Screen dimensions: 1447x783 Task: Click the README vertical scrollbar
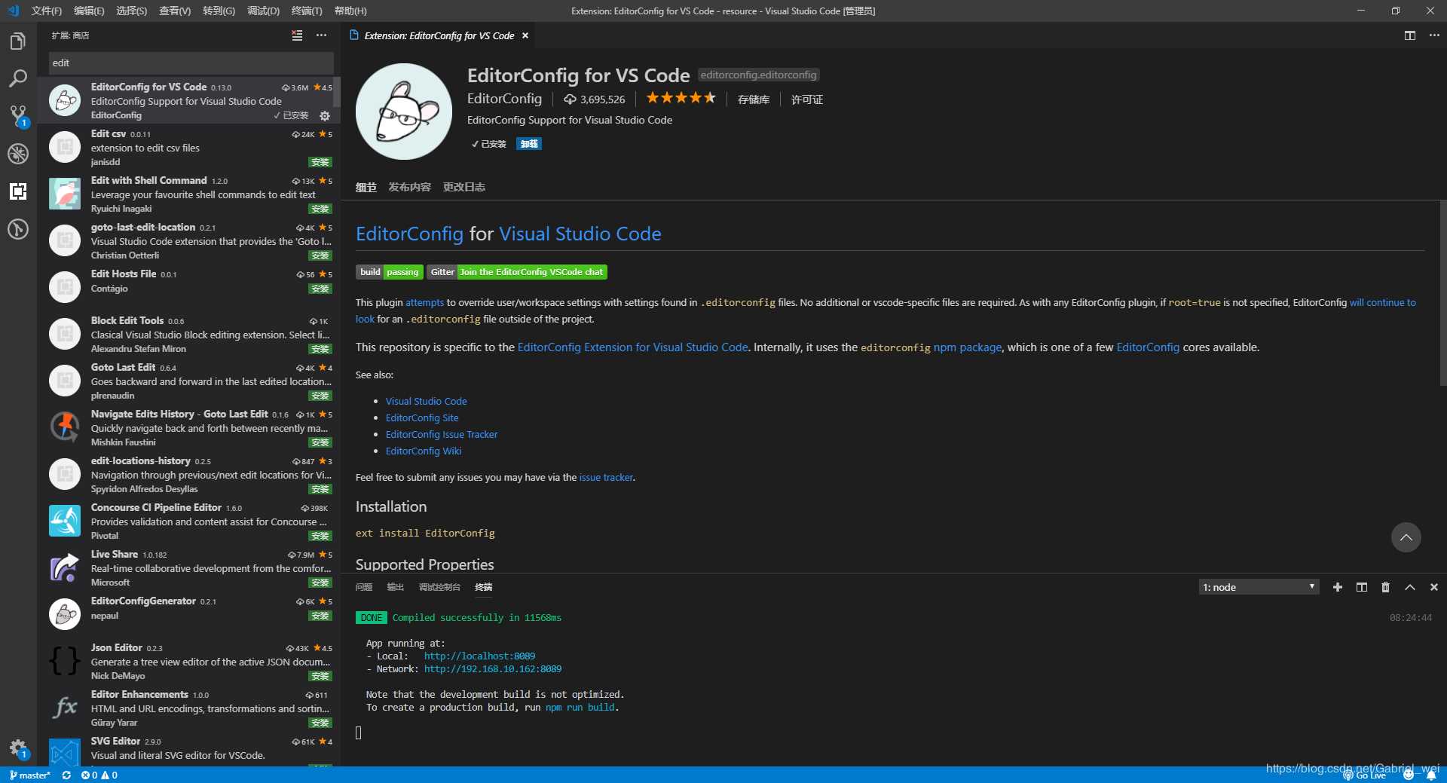coord(1442,294)
